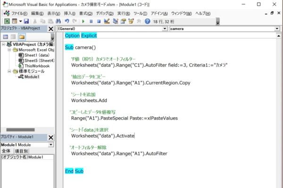This screenshot has width=283, height=188.
Task: Open Project Explorer from toolbar icon
Action: click(x=116, y=21)
